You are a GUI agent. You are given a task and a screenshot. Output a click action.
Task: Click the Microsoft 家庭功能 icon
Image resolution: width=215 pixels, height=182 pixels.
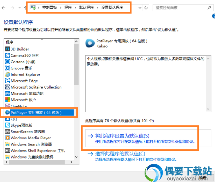8,93
